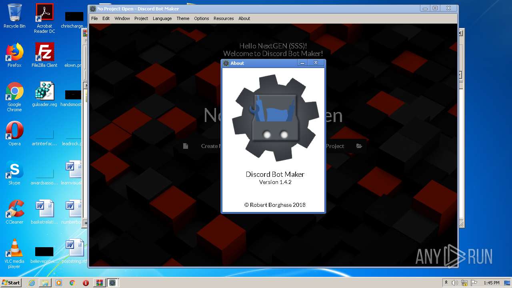The width and height of the screenshot is (512, 288).
Task: Open Recycle Bin on desktop
Action: [x=14, y=16]
